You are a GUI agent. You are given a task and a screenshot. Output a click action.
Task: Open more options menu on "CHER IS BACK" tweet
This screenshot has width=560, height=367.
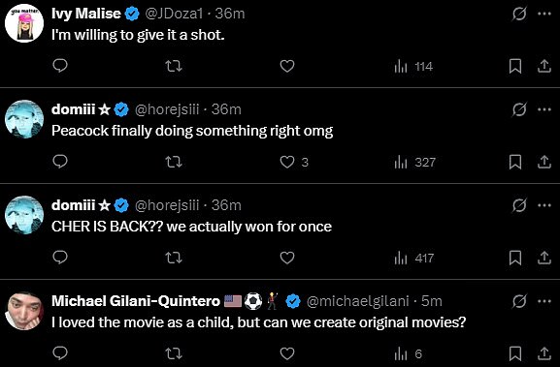[x=544, y=205]
